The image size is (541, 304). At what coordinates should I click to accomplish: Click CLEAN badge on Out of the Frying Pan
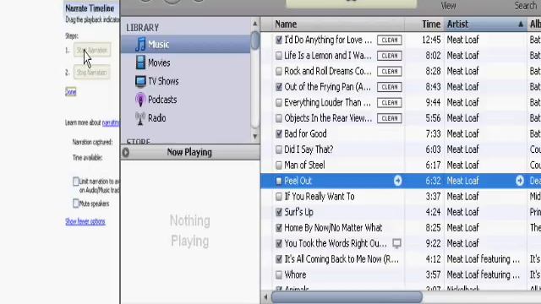tap(390, 87)
